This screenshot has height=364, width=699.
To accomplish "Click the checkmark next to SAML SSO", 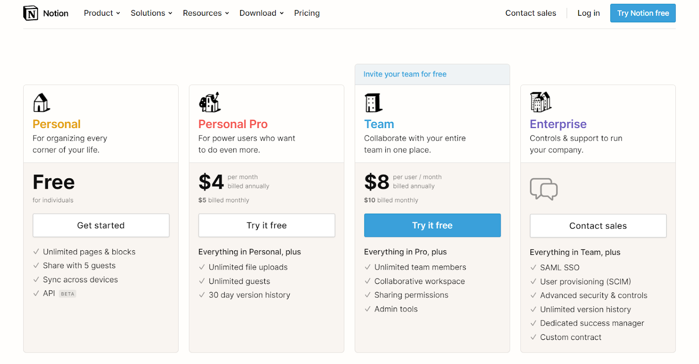I will coord(533,267).
